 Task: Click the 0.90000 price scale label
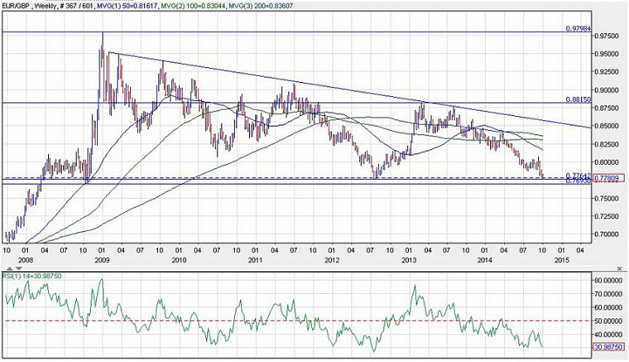click(x=606, y=90)
